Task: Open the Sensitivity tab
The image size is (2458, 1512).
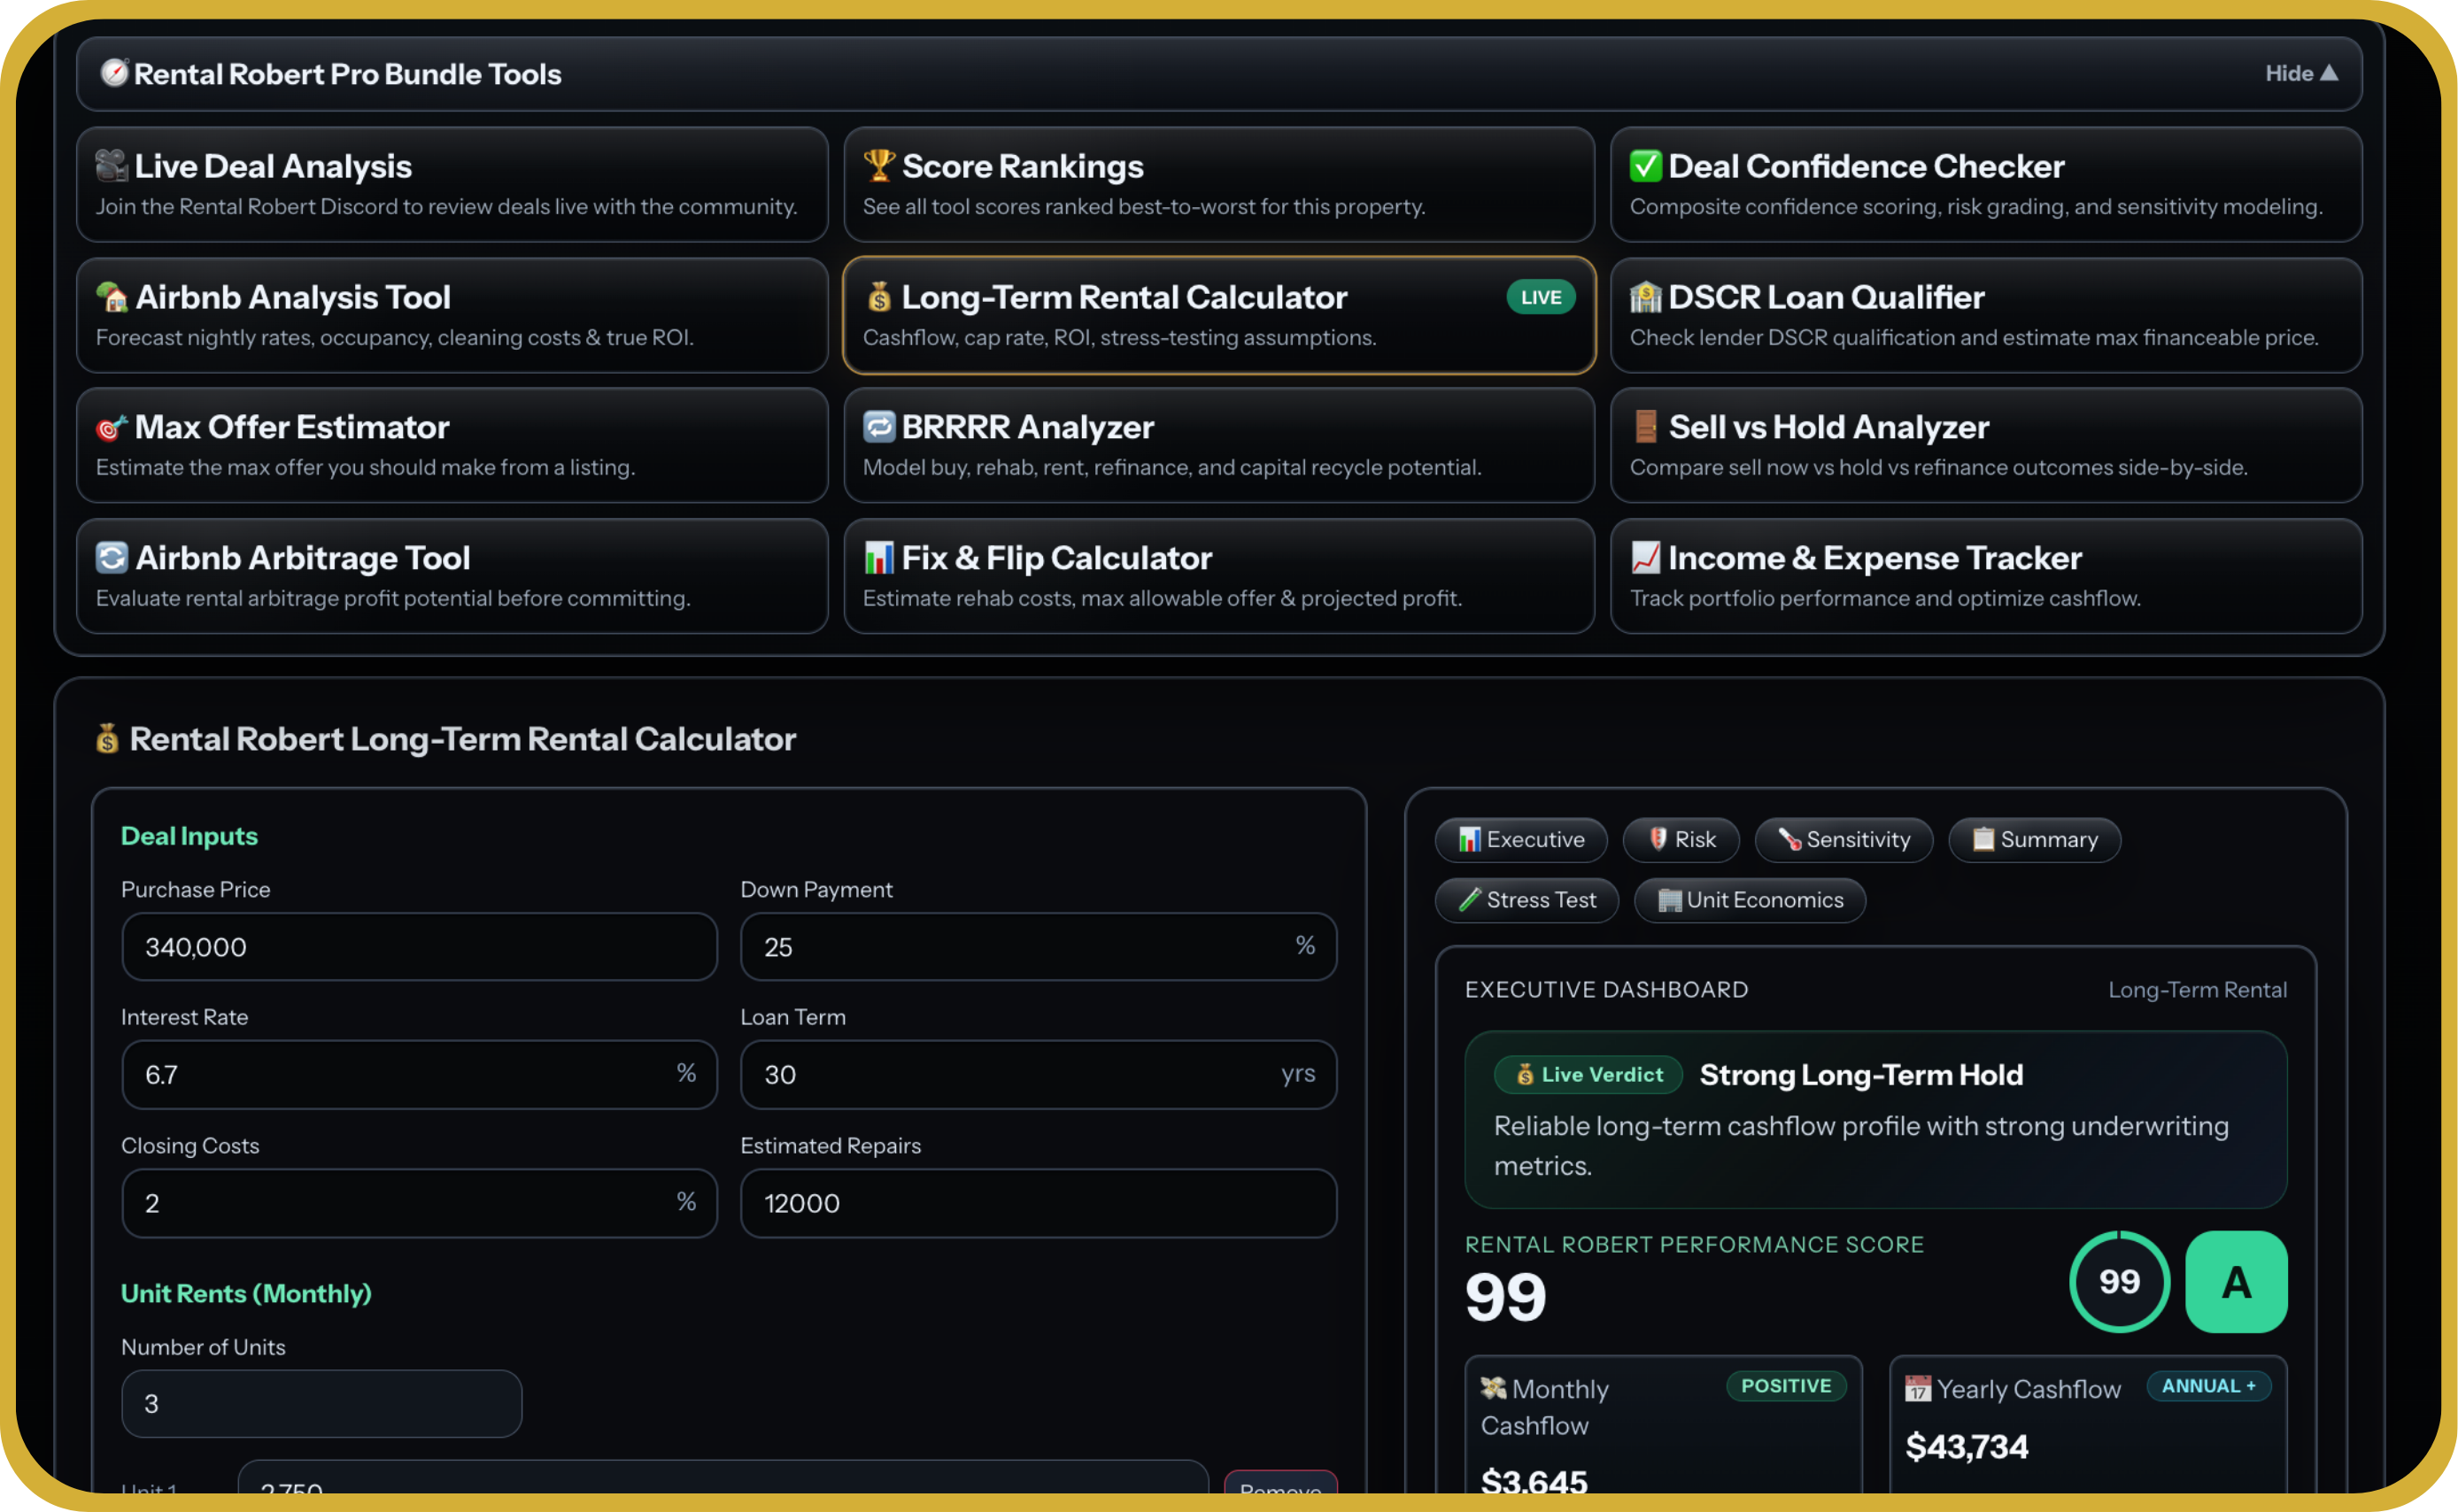Action: click(x=1843, y=840)
